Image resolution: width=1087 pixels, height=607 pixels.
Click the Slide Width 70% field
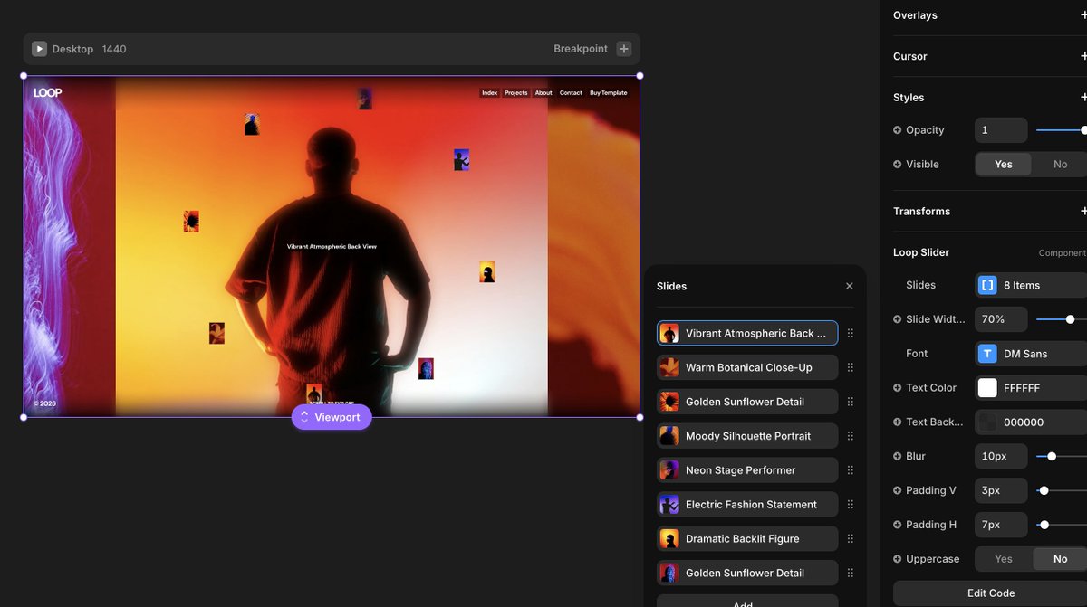pos(1001,319)
